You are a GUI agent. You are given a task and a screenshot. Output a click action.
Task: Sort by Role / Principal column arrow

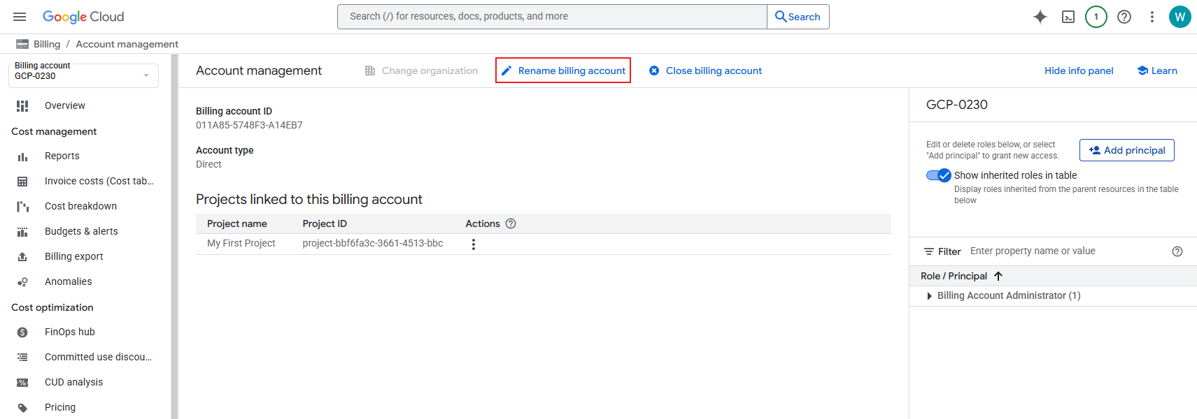pyautogui.click(x=998, y=276)
